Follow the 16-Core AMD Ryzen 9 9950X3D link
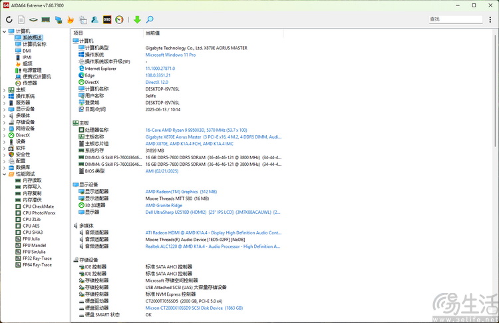Screen dimensions: 499x323 point(196,130)
